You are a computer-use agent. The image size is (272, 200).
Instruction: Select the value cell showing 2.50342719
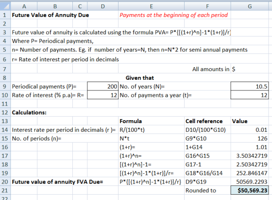coord(250,164)
